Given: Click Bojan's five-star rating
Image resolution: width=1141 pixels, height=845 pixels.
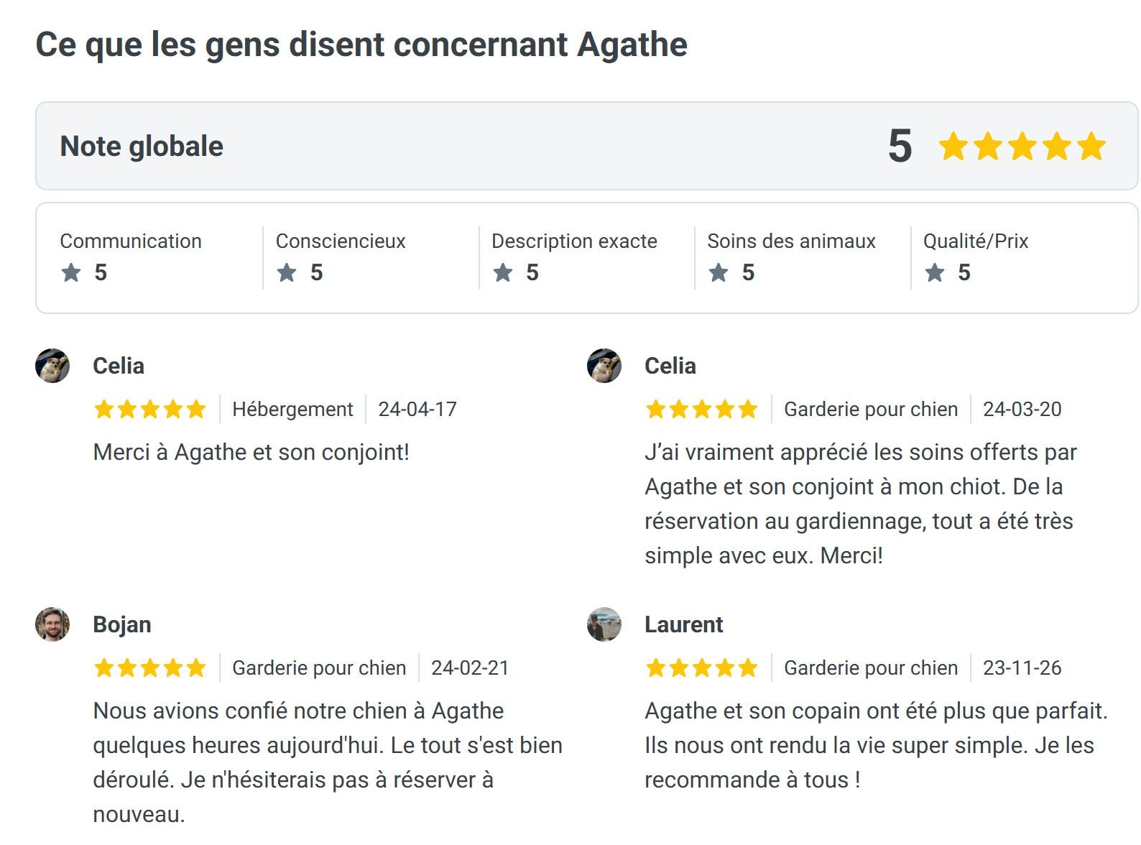Looking at the screenshot, I should pyautogui.click(x=149, y=668).
